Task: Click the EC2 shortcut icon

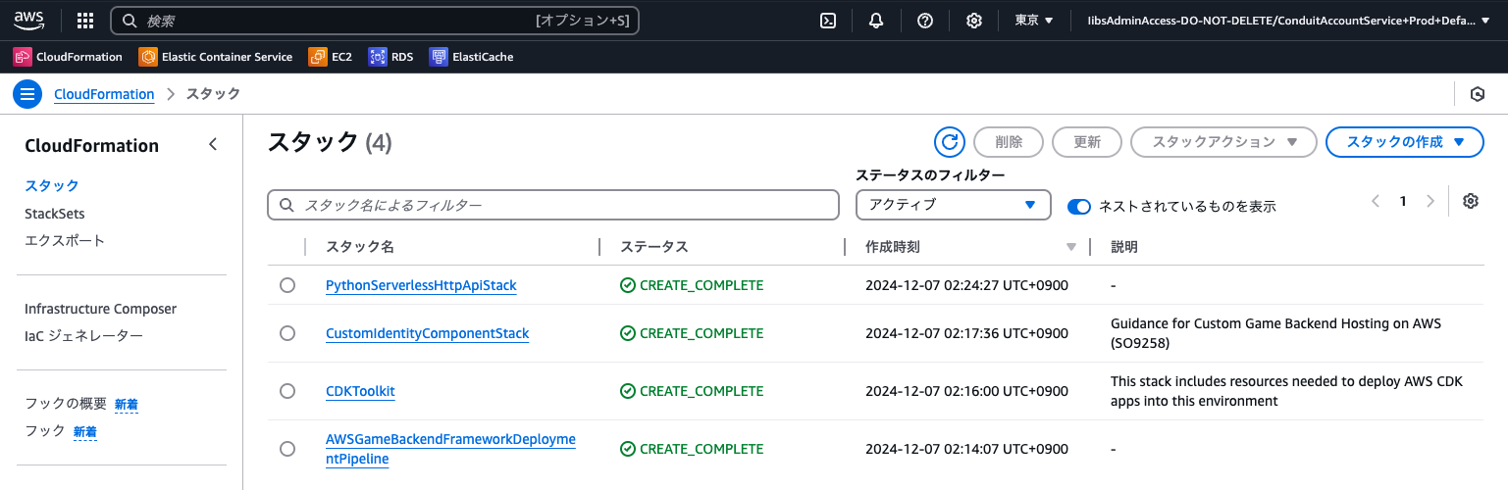Action: (318, 57)
